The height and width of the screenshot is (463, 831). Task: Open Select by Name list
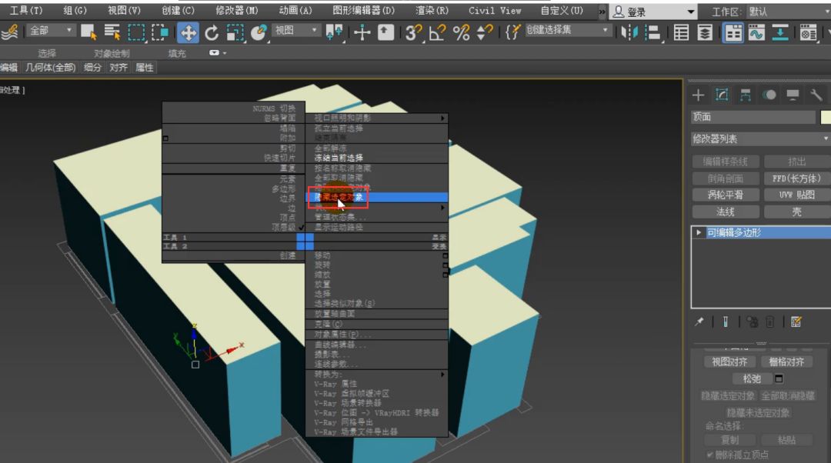coord(112,32)
